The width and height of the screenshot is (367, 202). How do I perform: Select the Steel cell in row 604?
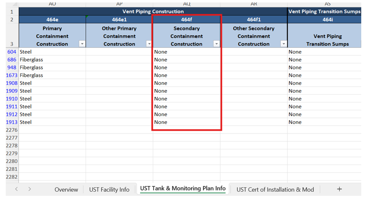[52, 52]
